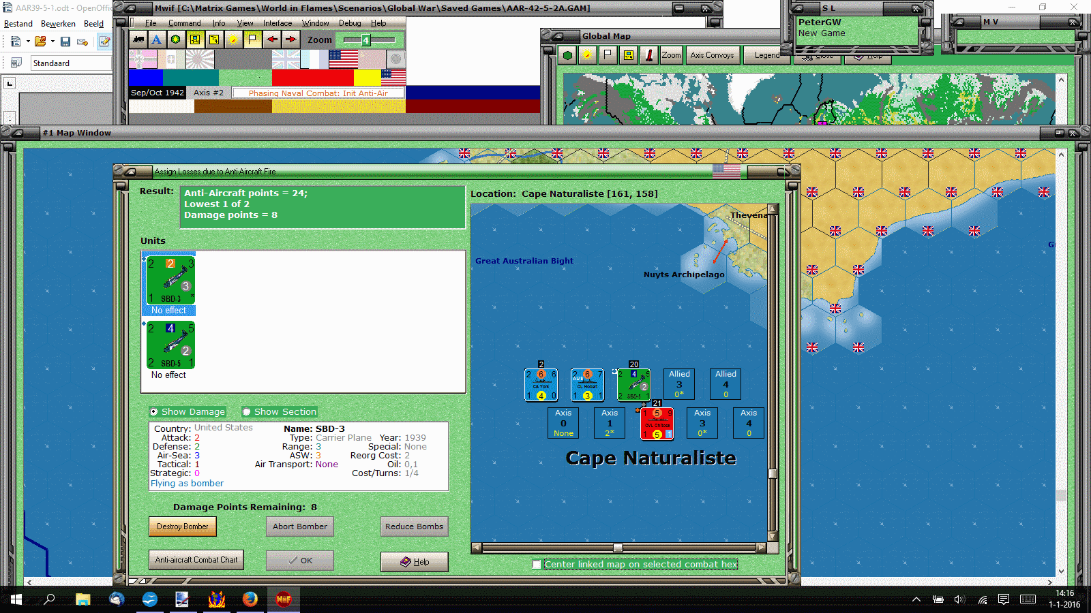Click the United States flag in country row
The width and height of the screenshot is (1091, 613).
pos(343,59)
